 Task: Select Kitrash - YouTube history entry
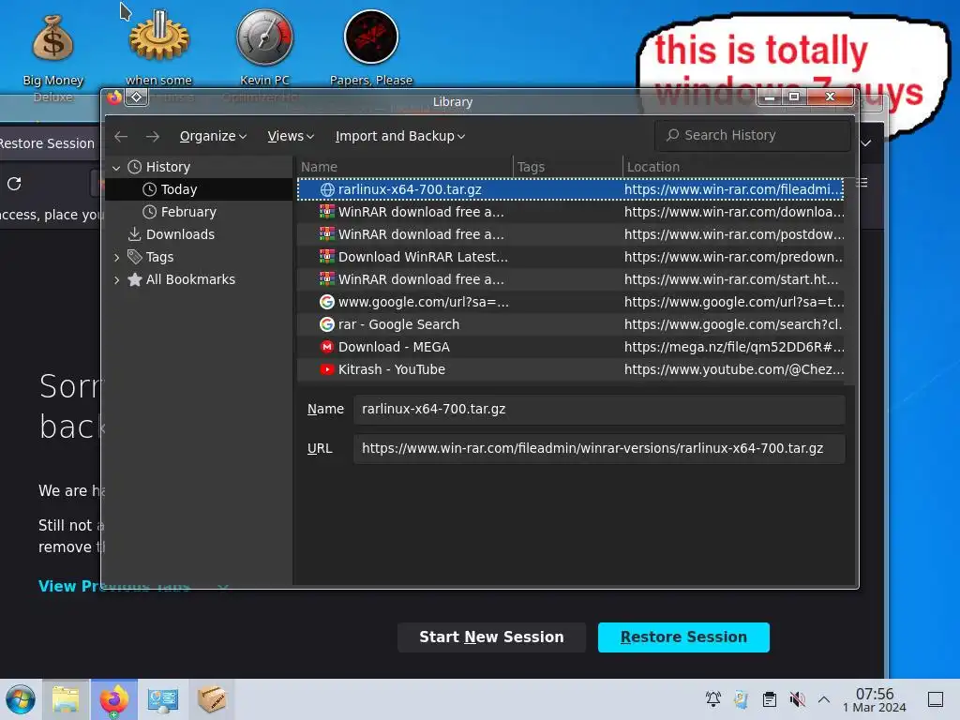point(571,369)
